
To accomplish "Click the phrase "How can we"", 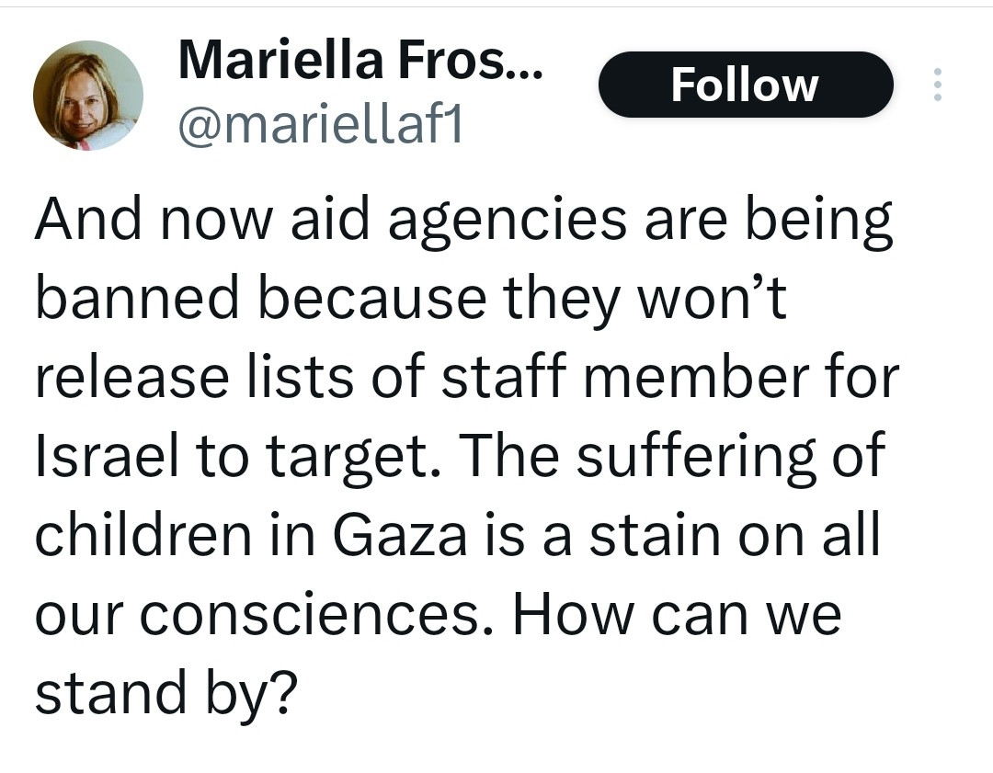I will [x=677, y=616].
